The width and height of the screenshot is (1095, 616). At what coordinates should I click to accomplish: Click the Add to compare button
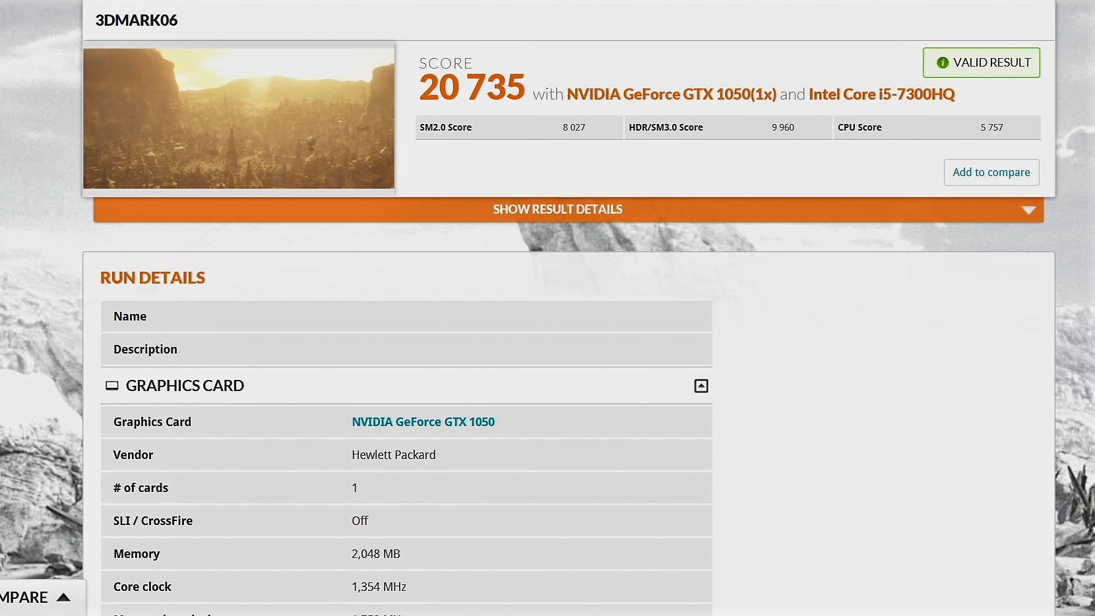pyautogui.click(x=991, y=172)
